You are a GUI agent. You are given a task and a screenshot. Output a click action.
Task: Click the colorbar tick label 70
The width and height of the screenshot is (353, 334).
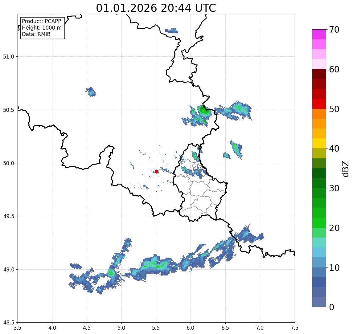tap(334, 30)
